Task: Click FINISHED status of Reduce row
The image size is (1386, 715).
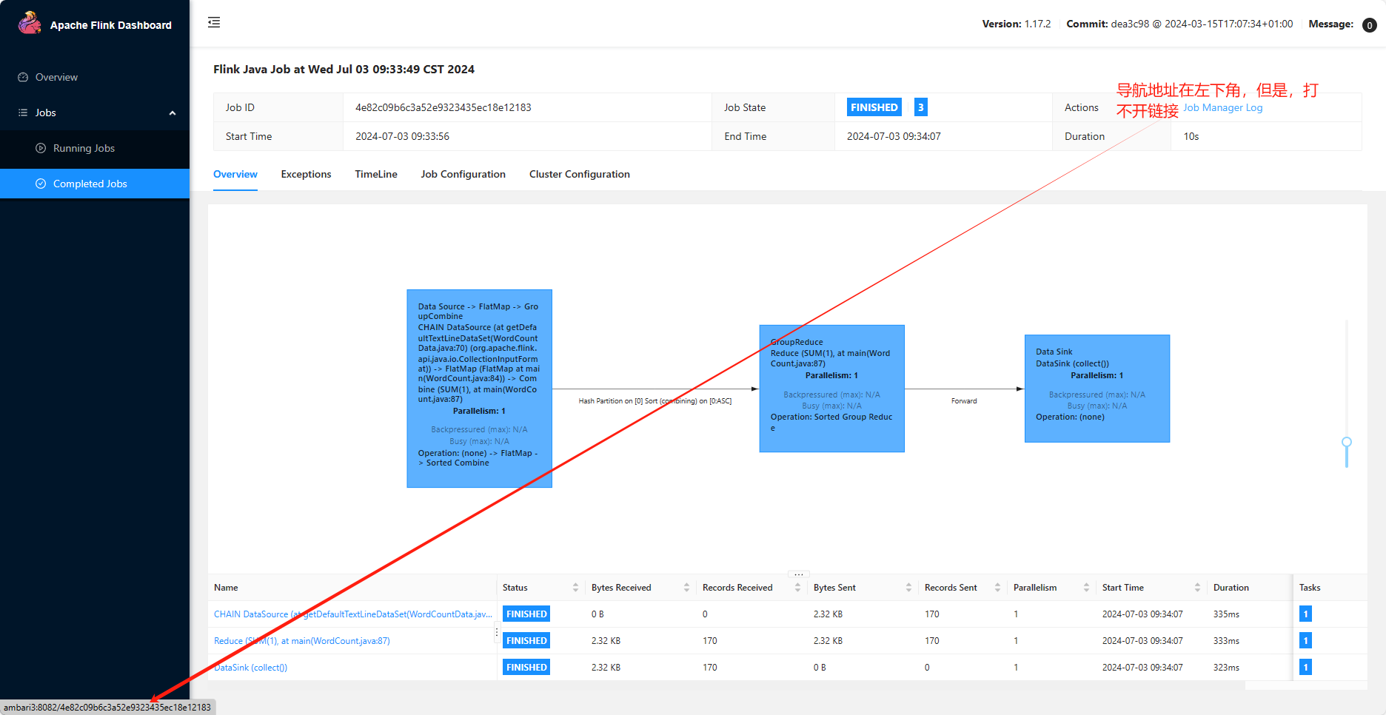Action: pos(526,641)
